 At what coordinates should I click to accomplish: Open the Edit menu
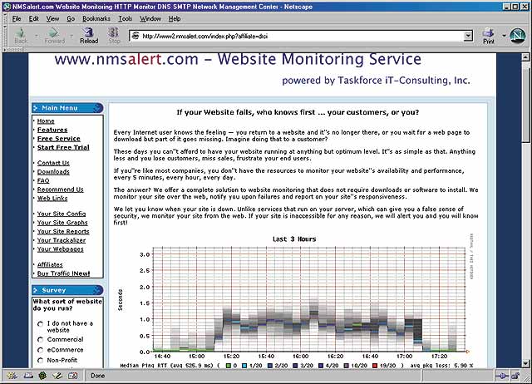click(33, 18)
